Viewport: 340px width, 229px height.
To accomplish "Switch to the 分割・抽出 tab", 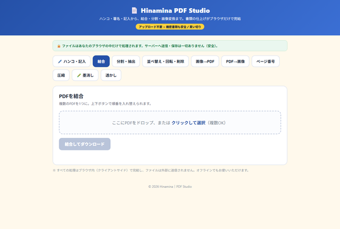I will 126,62.
